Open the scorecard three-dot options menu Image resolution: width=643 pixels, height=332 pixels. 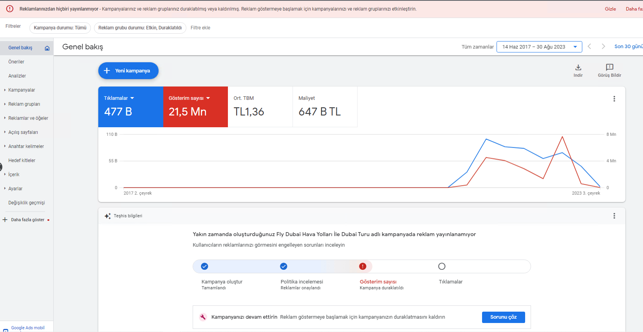coord(614,99)
